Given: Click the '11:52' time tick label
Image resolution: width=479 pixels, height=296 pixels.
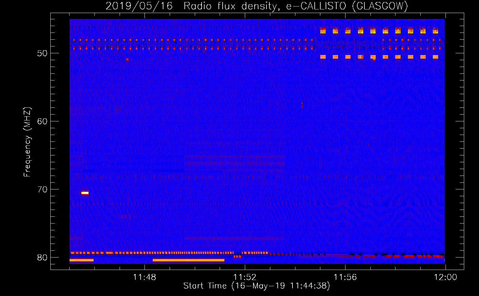Looking at the screenshot, I should click(x=245, y=277).
